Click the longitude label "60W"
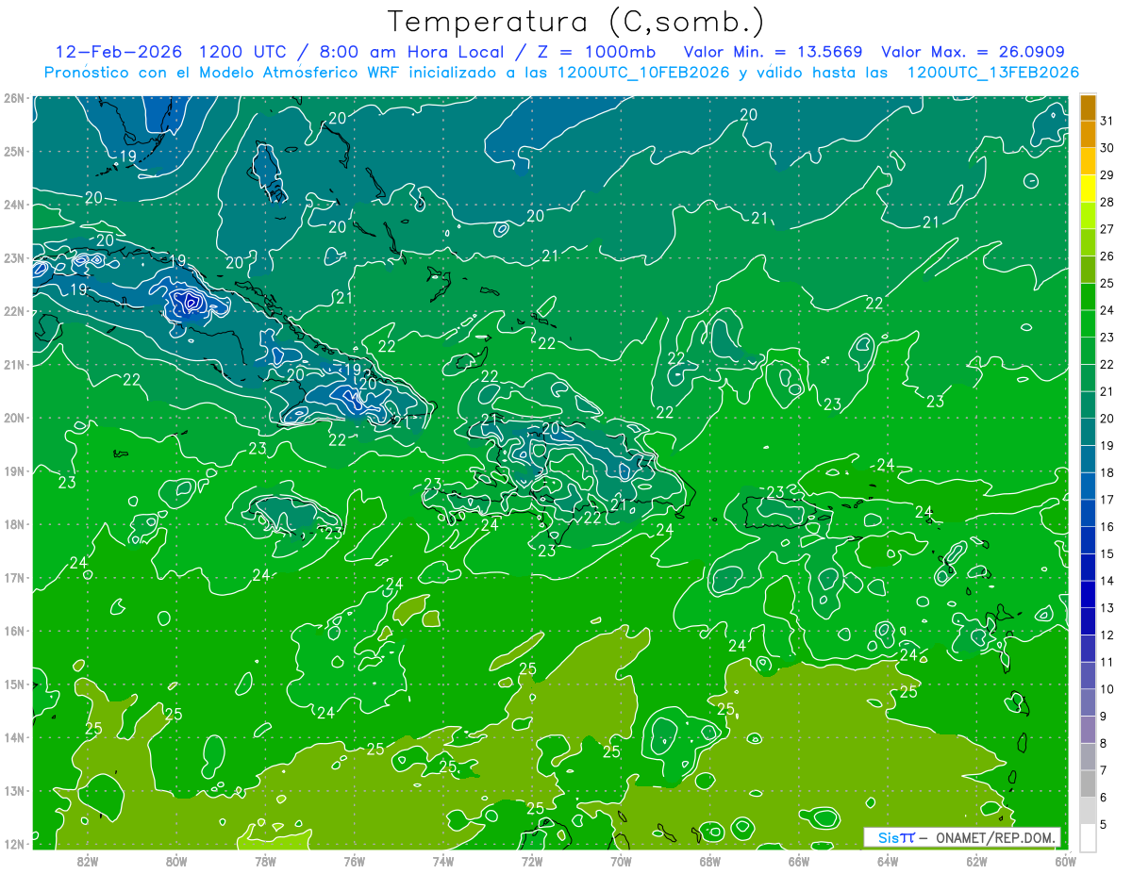 (x=1065, y=861)
